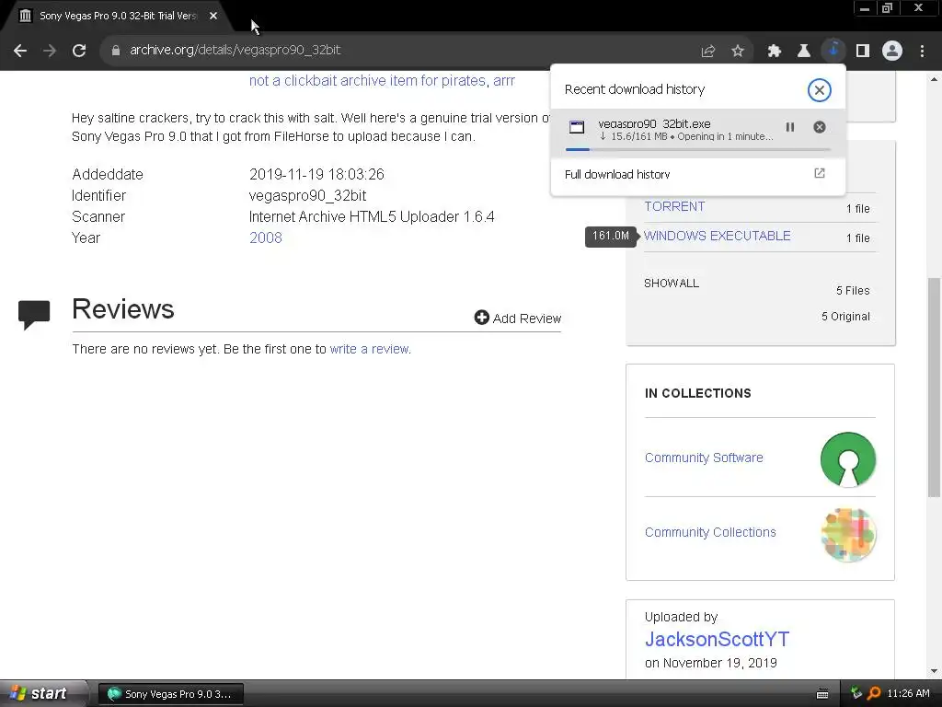
Task: Cancel the vegaspro90_32bit.exe download
Action: click(x=820, y=127)
